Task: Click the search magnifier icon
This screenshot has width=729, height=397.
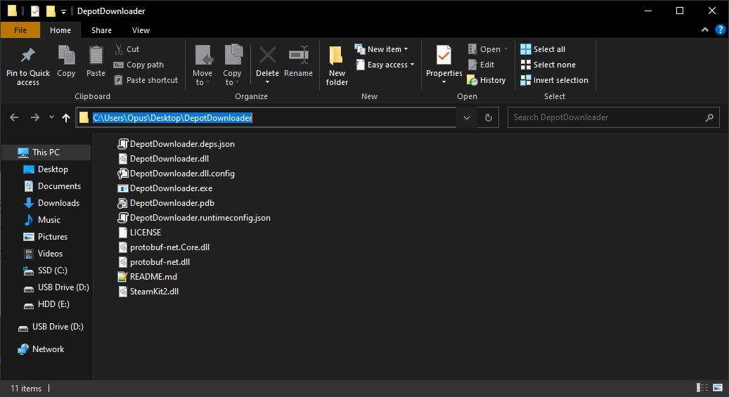Action: tap(709, 117)
